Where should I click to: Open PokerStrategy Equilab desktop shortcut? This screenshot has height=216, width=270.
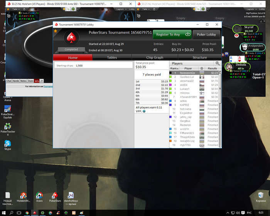8,112
